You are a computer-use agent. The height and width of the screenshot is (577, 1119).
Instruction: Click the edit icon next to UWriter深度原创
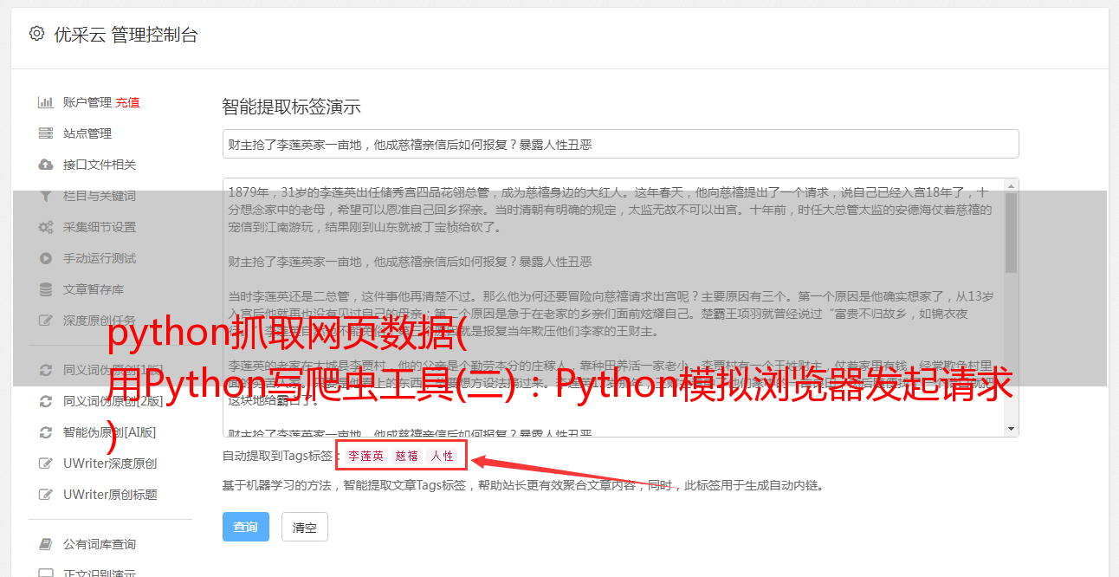pos(46,464)
